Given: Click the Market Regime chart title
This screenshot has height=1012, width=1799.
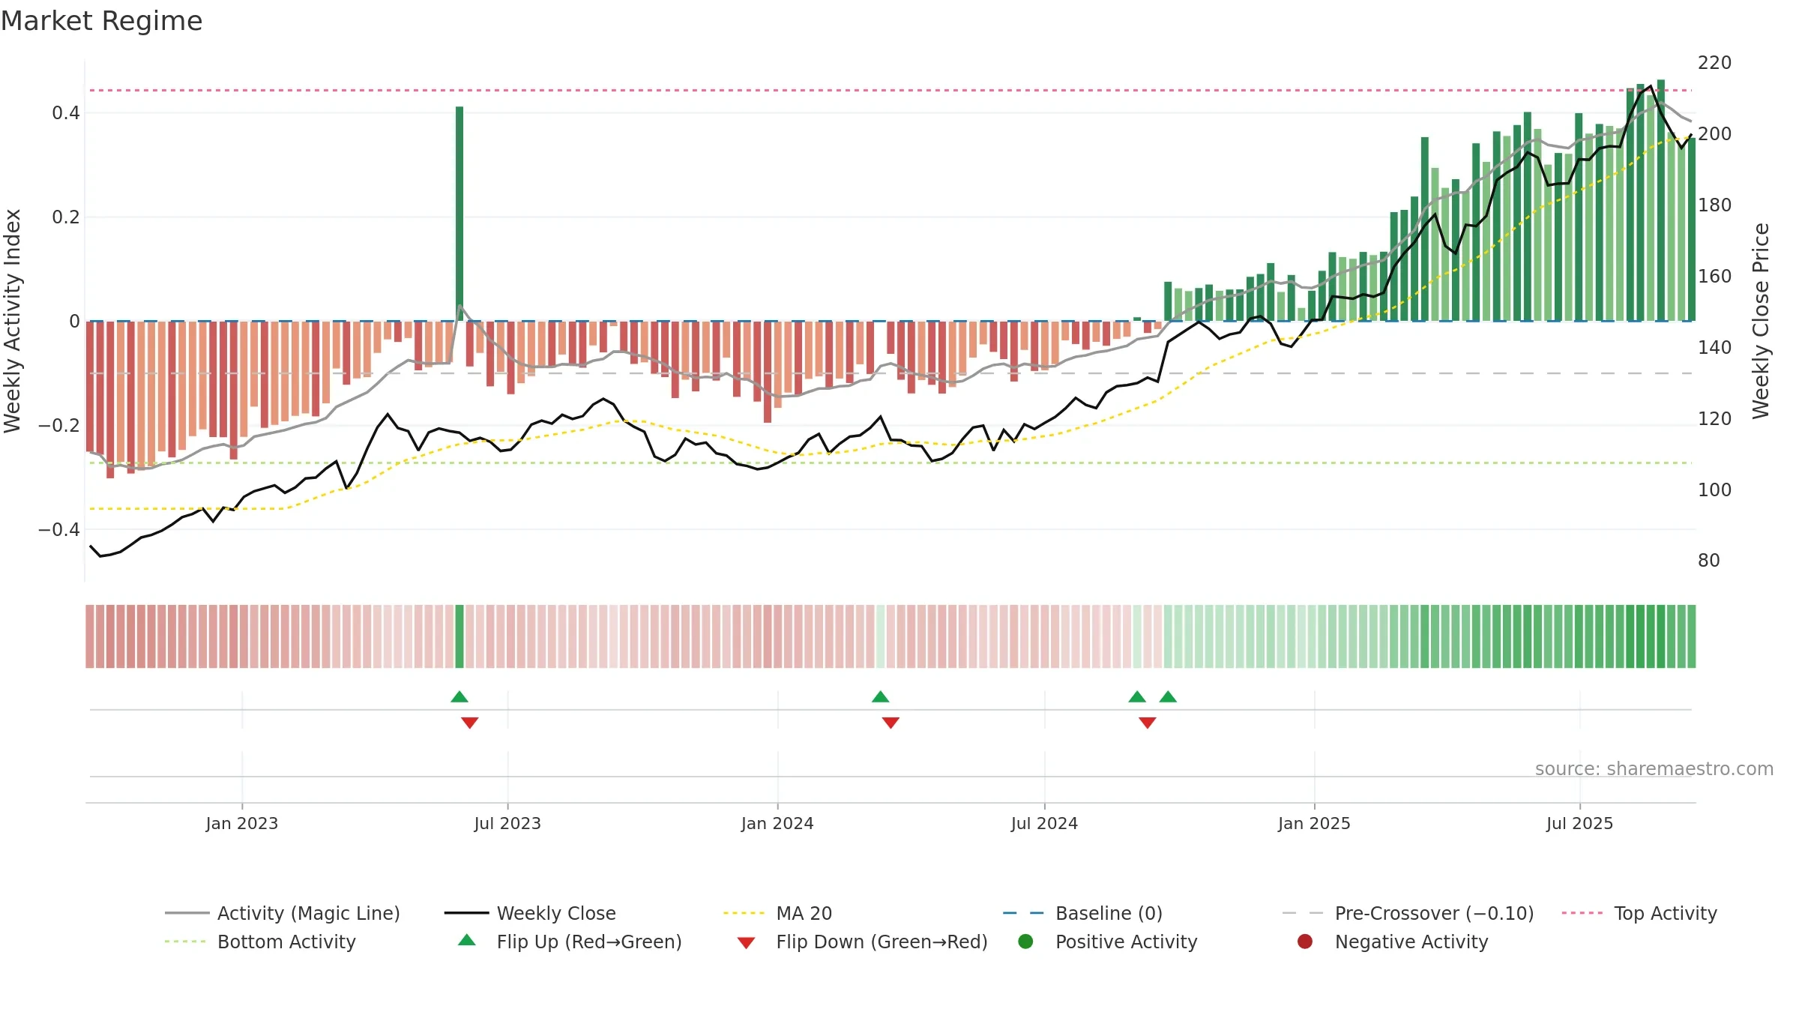Looking at the screenshot, I should pos(101,21).
